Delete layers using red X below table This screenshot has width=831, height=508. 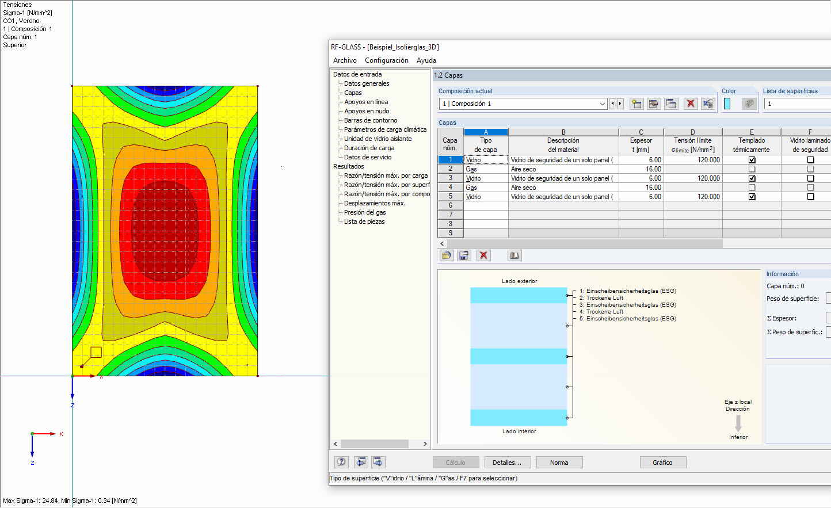click(x=483, y=255)
